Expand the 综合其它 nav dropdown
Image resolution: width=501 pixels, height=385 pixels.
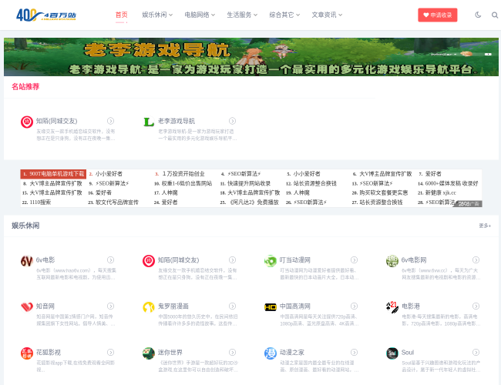pyautogui.click(x=284, y=15)
